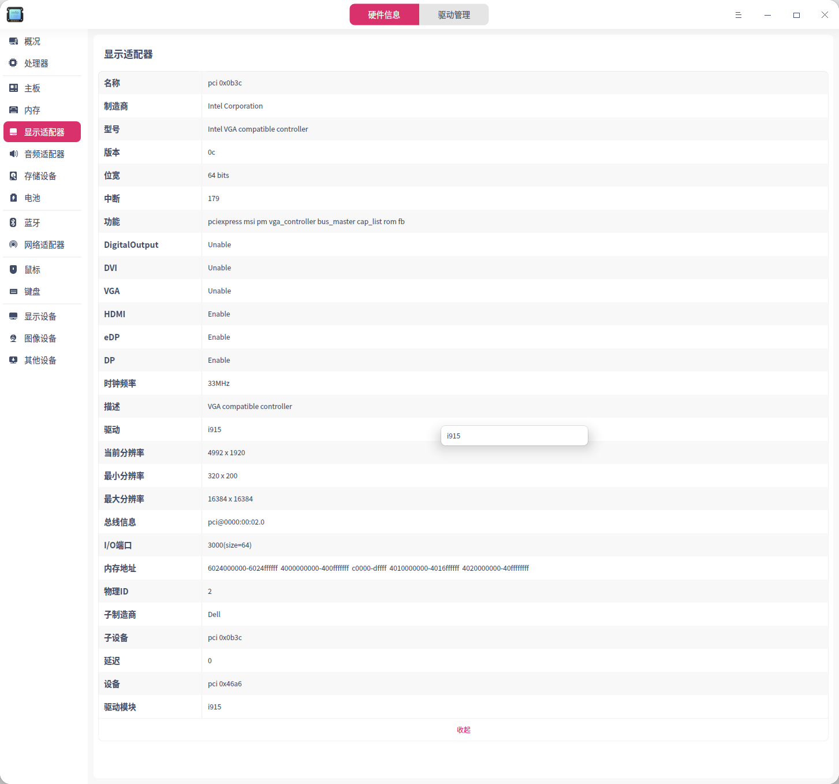Open the main menu hamburger icon
This screenshot has width=839, height=784.
pos(738,15)
